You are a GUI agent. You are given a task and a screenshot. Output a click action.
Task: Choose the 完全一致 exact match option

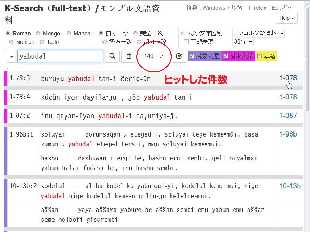point(135,34)
